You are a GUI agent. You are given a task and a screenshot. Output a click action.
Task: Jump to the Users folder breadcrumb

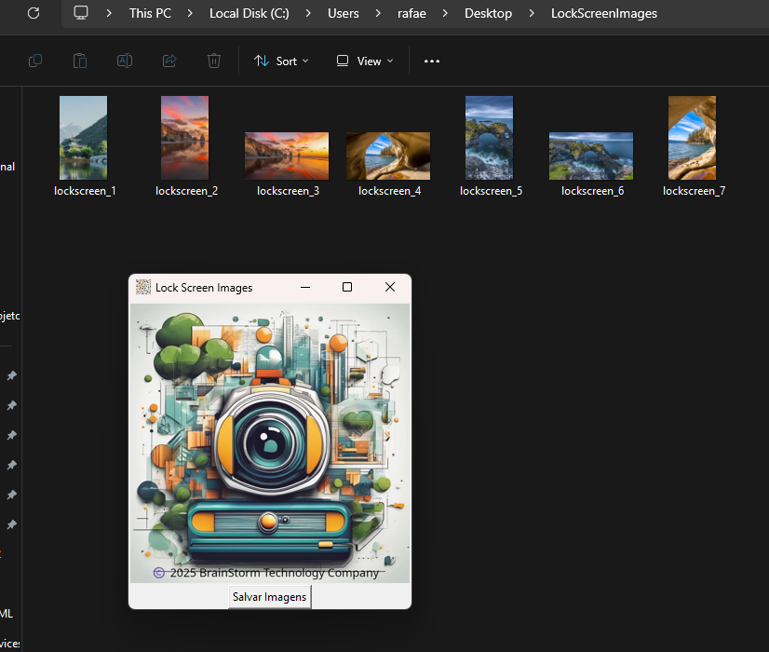coord(344,13)
